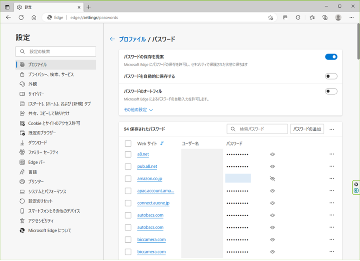Select プロファイル in the settings sidebar

pyautogui.click(x=56, y=65)
